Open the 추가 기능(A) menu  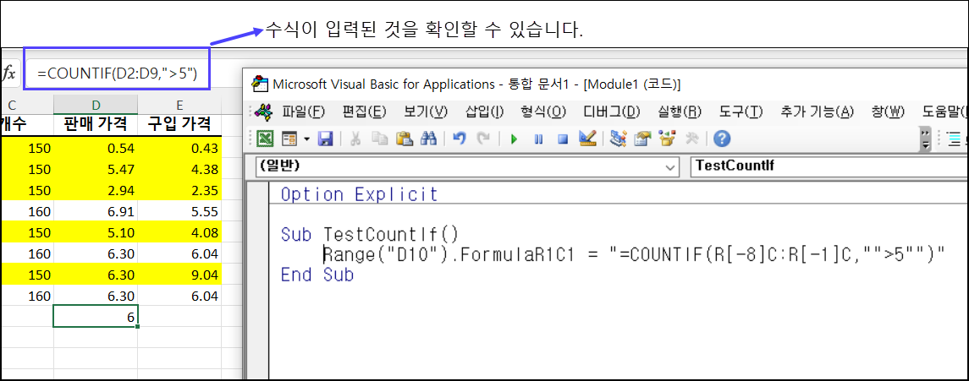817,112
